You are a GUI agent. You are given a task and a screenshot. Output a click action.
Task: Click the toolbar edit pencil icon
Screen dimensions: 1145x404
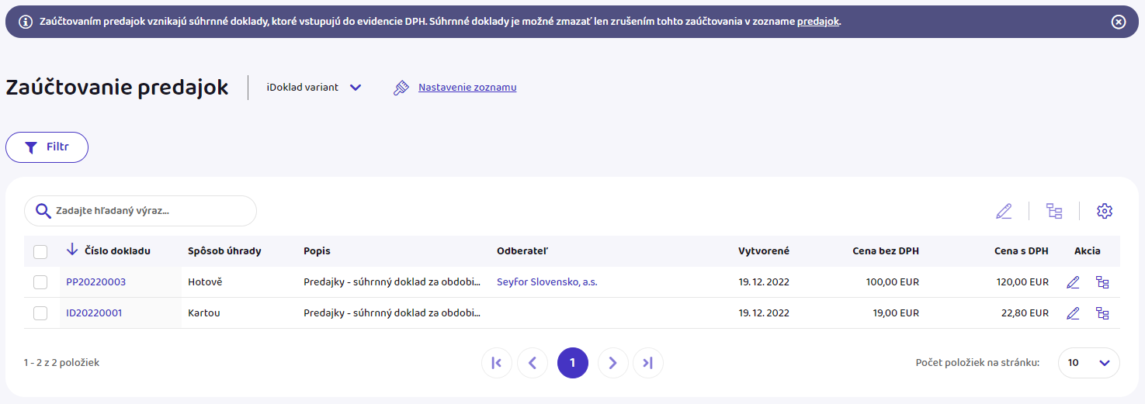point(1004,211)
